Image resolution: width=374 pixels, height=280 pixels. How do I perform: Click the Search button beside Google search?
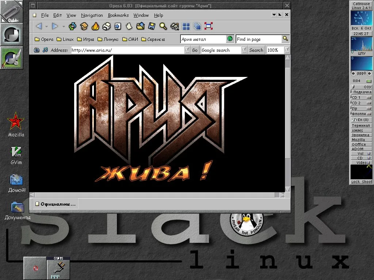click(256, 50)
